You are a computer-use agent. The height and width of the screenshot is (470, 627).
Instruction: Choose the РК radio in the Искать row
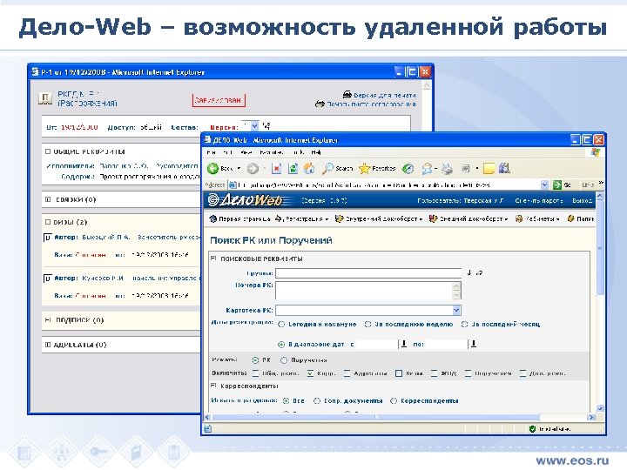coord(255,360)
